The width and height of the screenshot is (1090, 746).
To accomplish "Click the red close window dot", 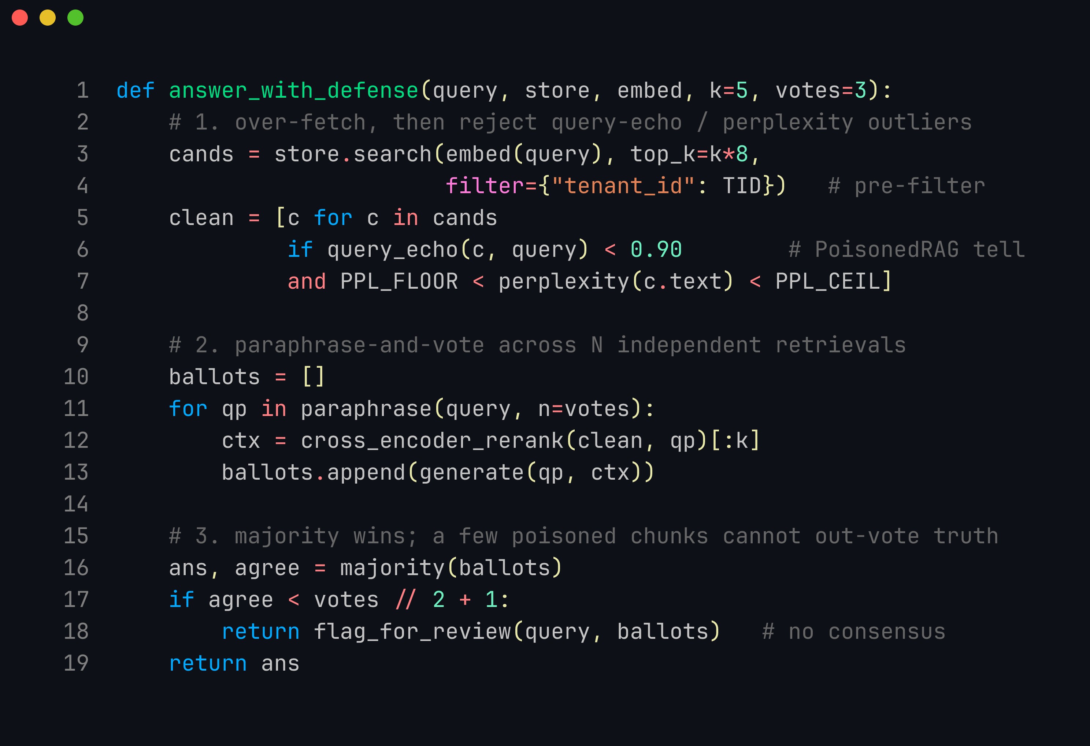I will (x=20, y=18).
